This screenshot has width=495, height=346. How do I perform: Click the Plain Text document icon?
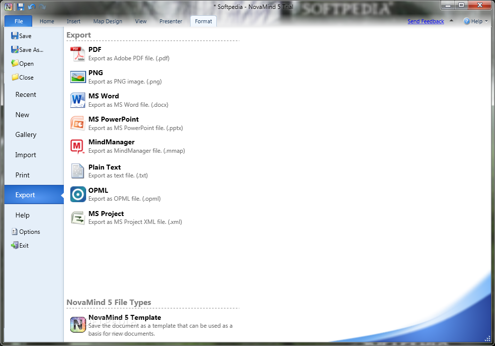click(77, 171)
